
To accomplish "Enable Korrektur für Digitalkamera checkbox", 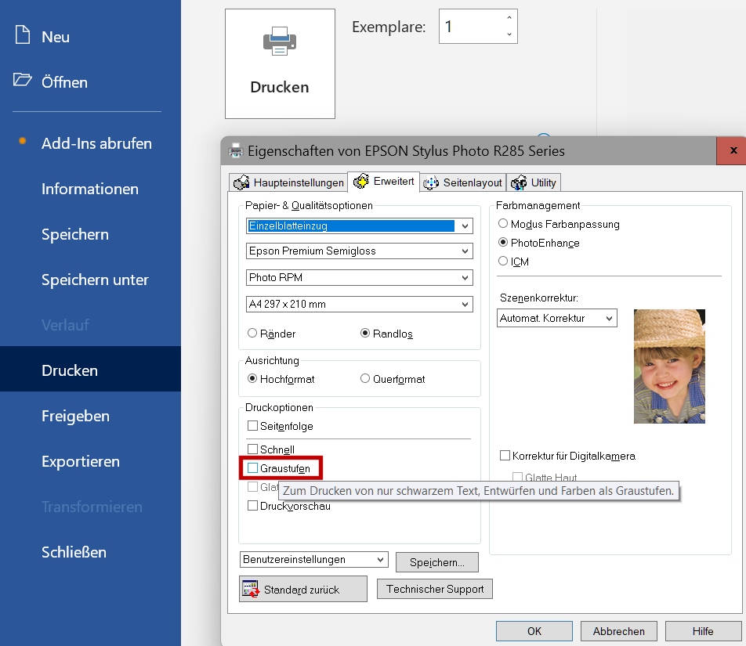I will pyautogui.click(x=505, y=456).
